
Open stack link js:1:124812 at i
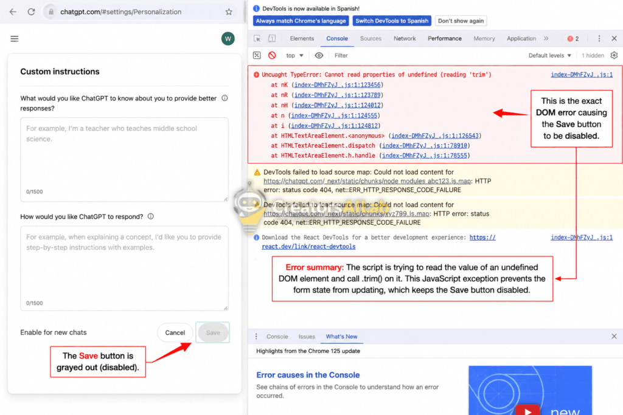click(334, 126)
